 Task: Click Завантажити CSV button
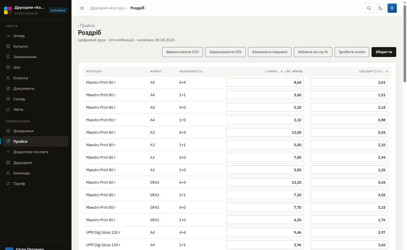226,52
